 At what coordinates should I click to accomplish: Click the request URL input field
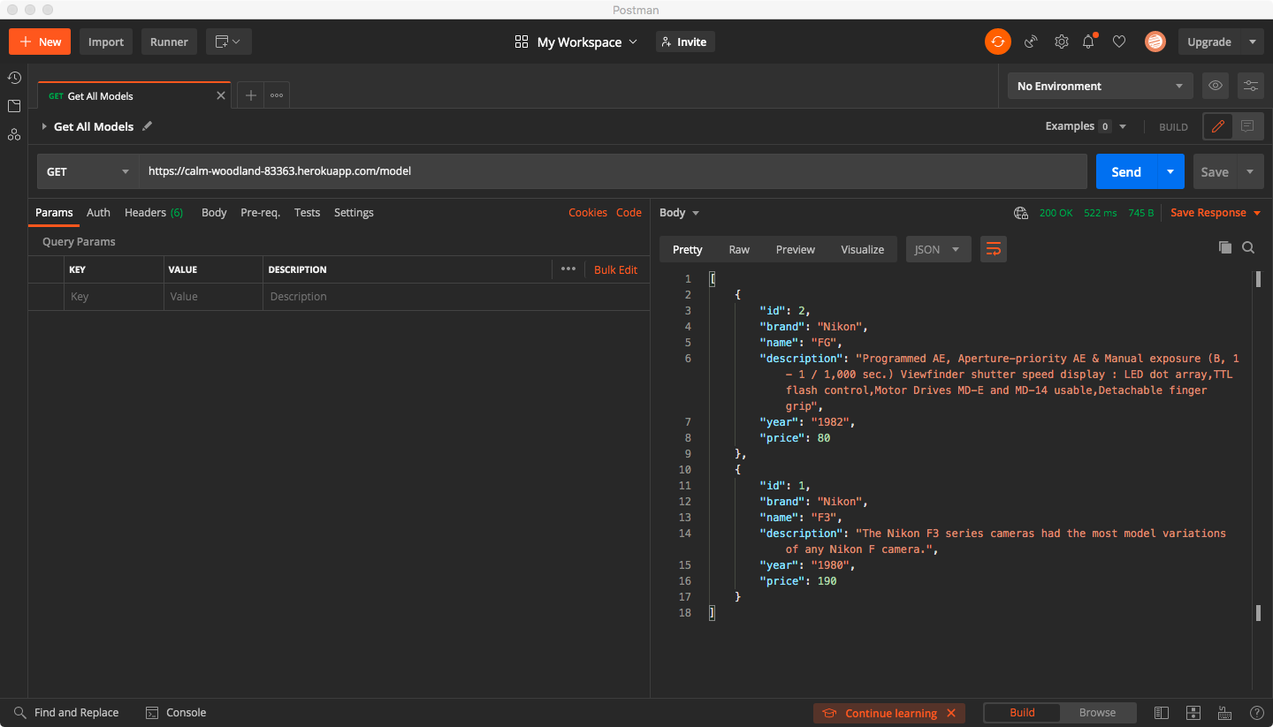click(x=613, y=171)
